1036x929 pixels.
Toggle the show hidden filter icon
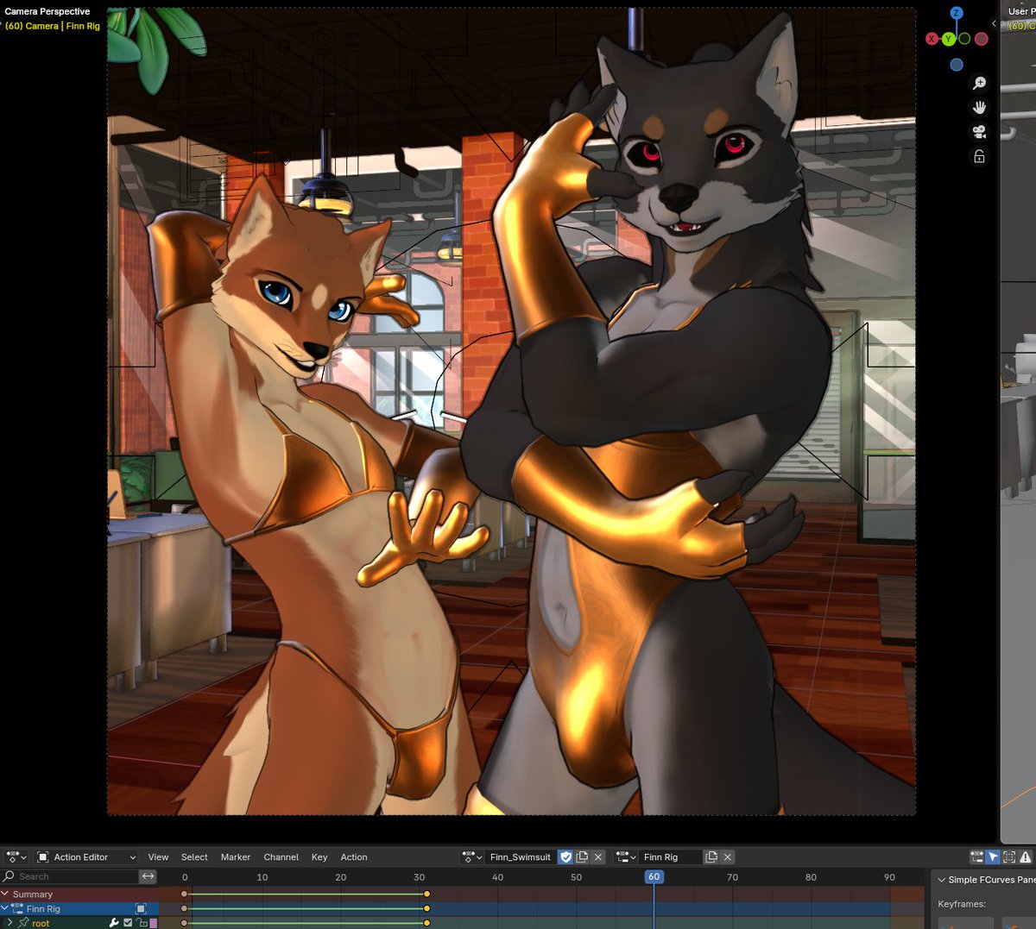[1009, 857]
